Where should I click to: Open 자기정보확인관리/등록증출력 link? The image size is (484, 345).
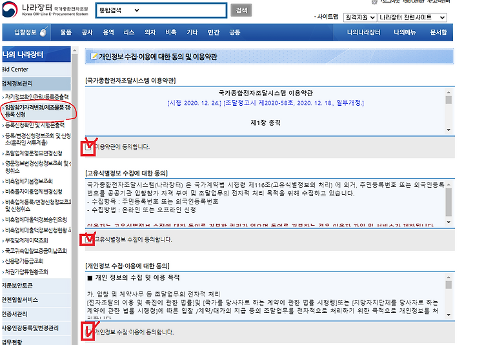coord(37,97)
